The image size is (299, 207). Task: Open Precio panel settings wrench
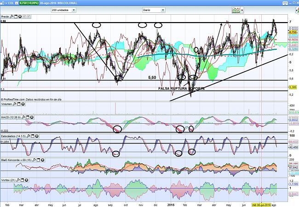(11, 17)
